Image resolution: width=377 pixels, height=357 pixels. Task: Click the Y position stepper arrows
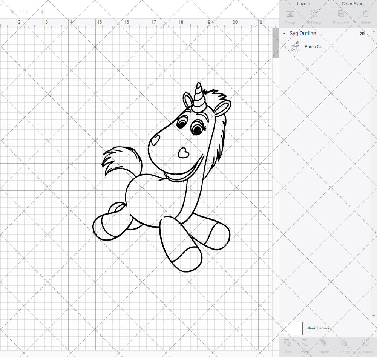(42, 12)
